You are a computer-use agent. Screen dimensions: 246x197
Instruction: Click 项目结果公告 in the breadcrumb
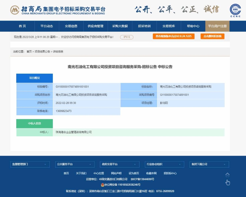coord(42,52)
